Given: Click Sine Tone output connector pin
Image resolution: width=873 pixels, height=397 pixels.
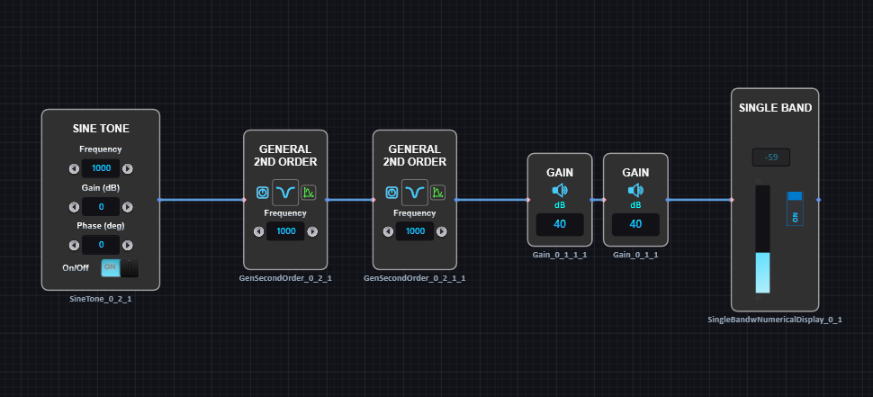Looking at the screenshot, I should (159, 200).
